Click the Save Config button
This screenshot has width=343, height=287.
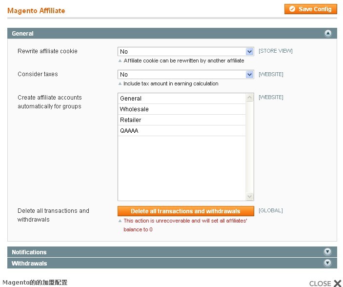[310, 9]
